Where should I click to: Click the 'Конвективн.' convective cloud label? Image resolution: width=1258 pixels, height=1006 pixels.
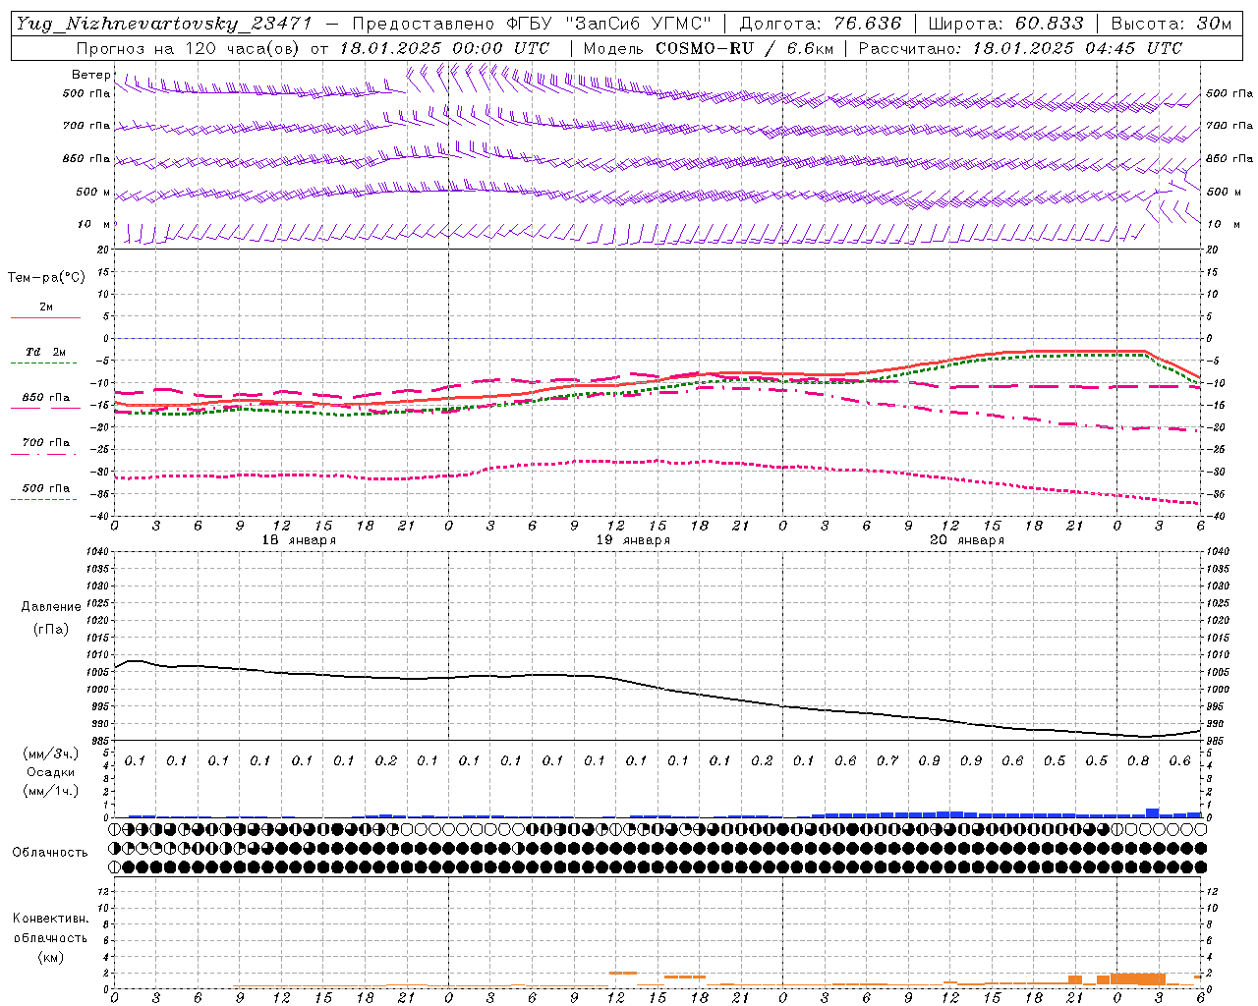[50, 919]
